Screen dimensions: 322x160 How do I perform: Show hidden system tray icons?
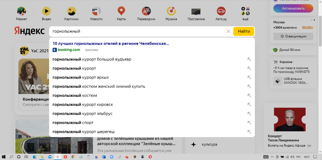click(273, 157)
